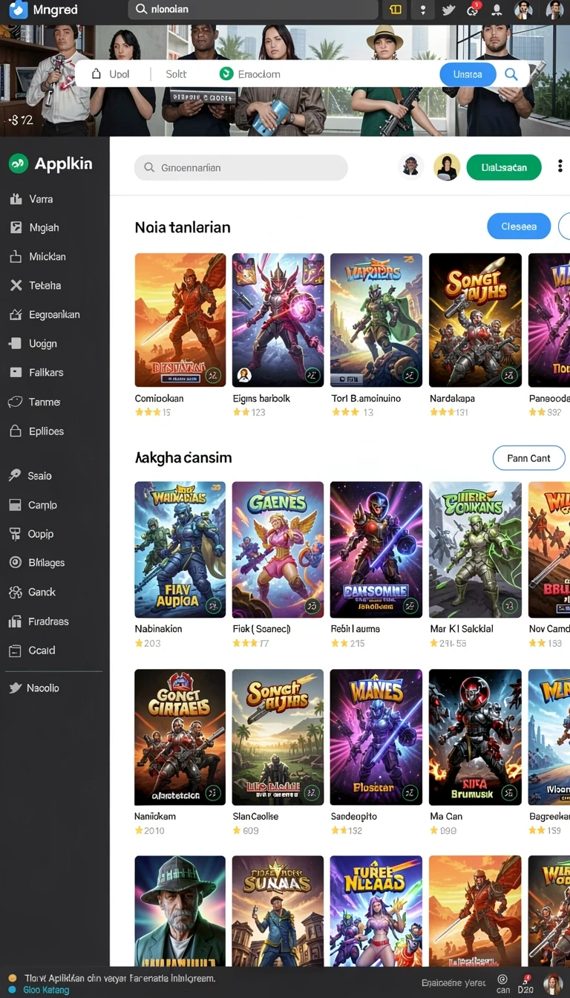Focus the top nlonoaian search bar
The width and height of the screenshot is (570, 998).
click(253, 10)
